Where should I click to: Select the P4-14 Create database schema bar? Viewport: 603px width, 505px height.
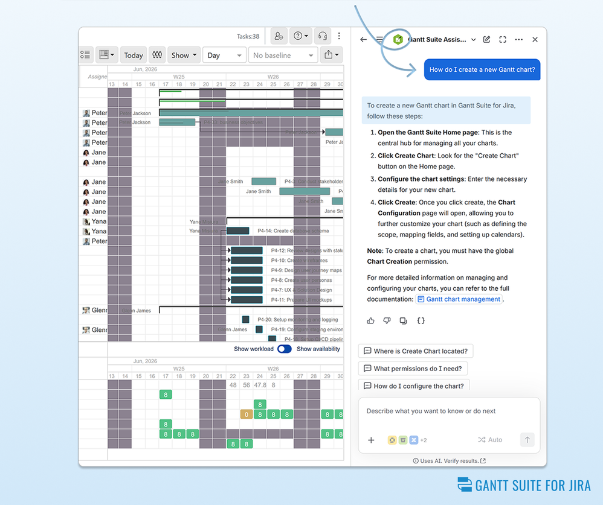[237, 231]
